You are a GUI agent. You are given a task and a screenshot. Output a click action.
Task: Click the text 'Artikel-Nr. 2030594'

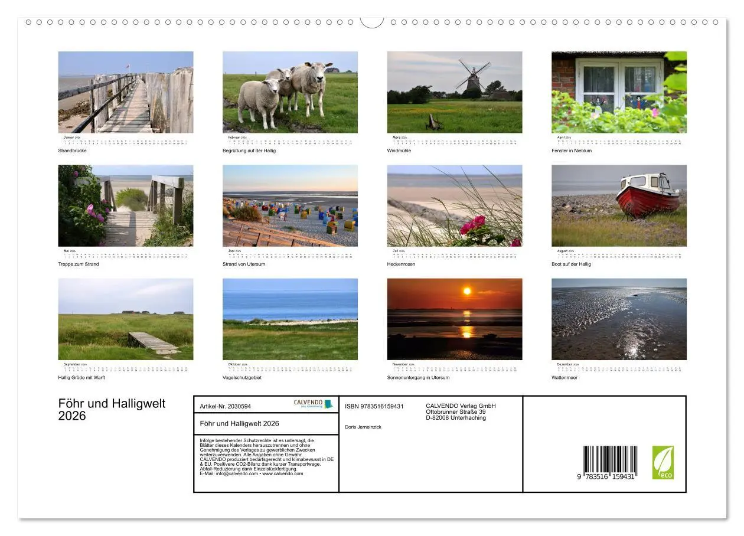[x=226, y=406]
